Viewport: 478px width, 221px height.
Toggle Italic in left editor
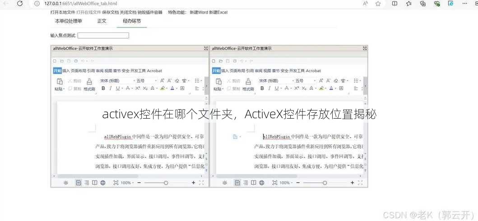[x=110, y=88]
